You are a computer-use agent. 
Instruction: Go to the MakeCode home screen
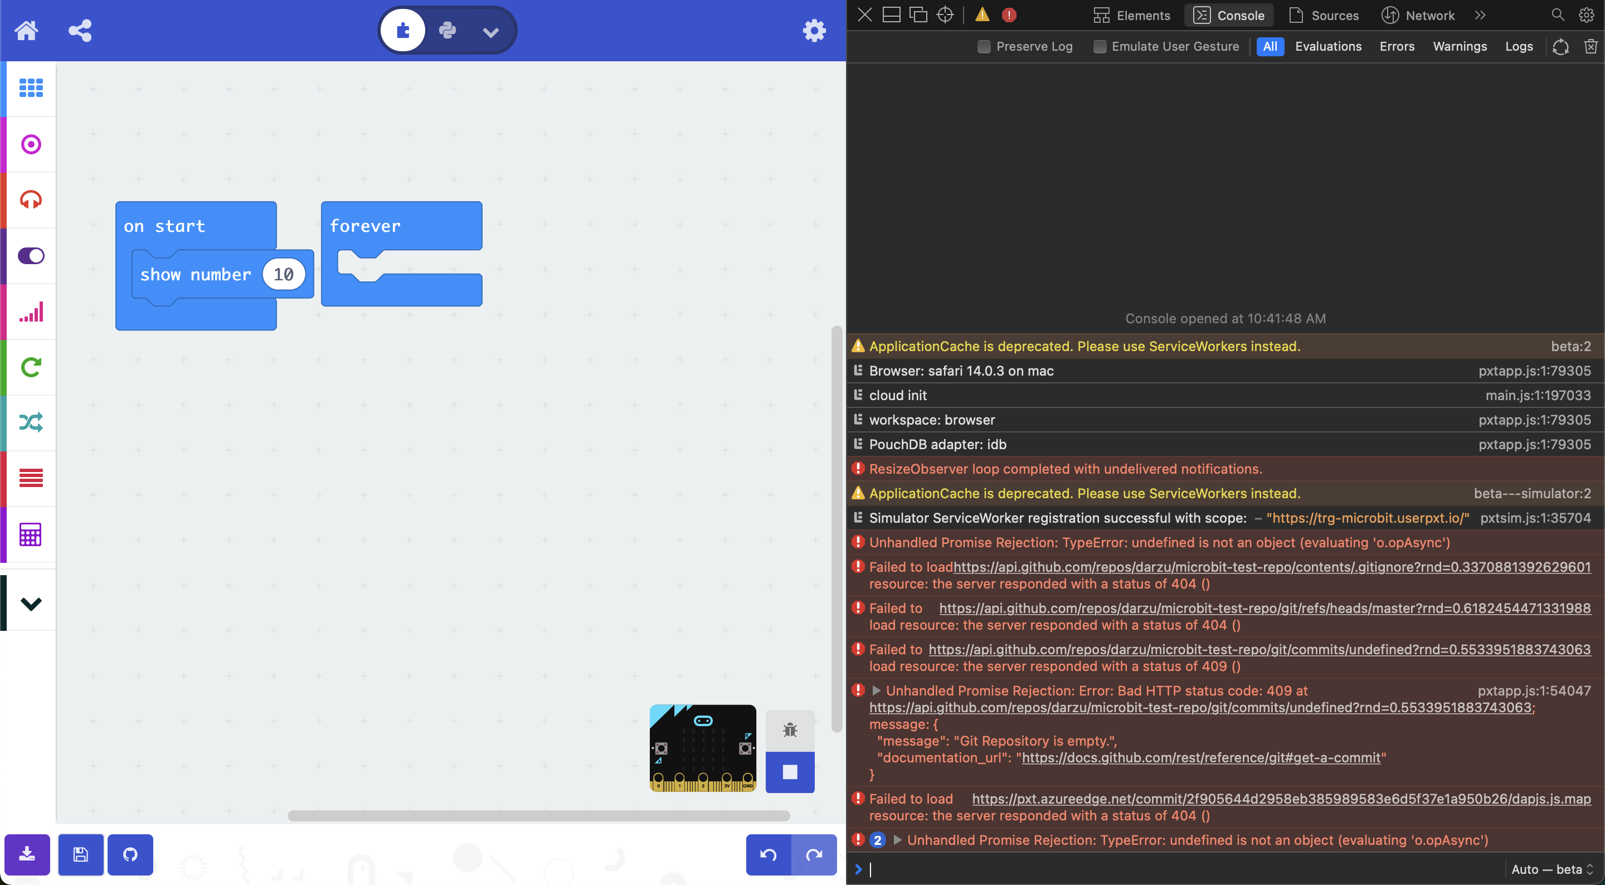tap(26, 30)
